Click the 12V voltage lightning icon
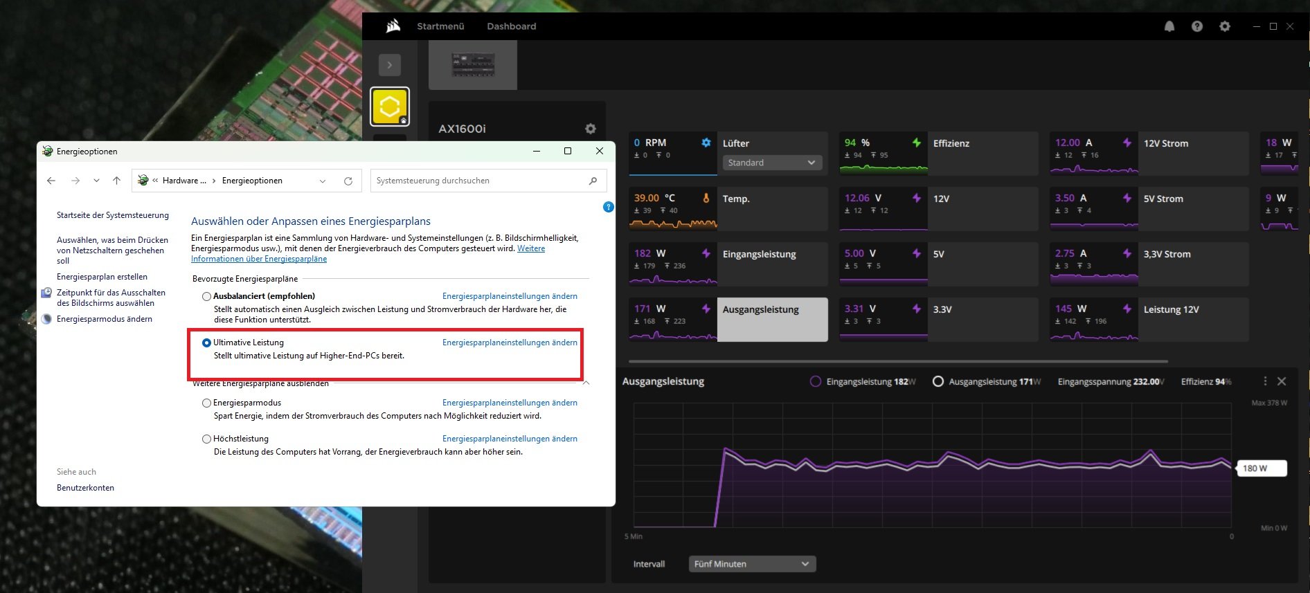Screen dimensions: 1310x593 (917, 198)
